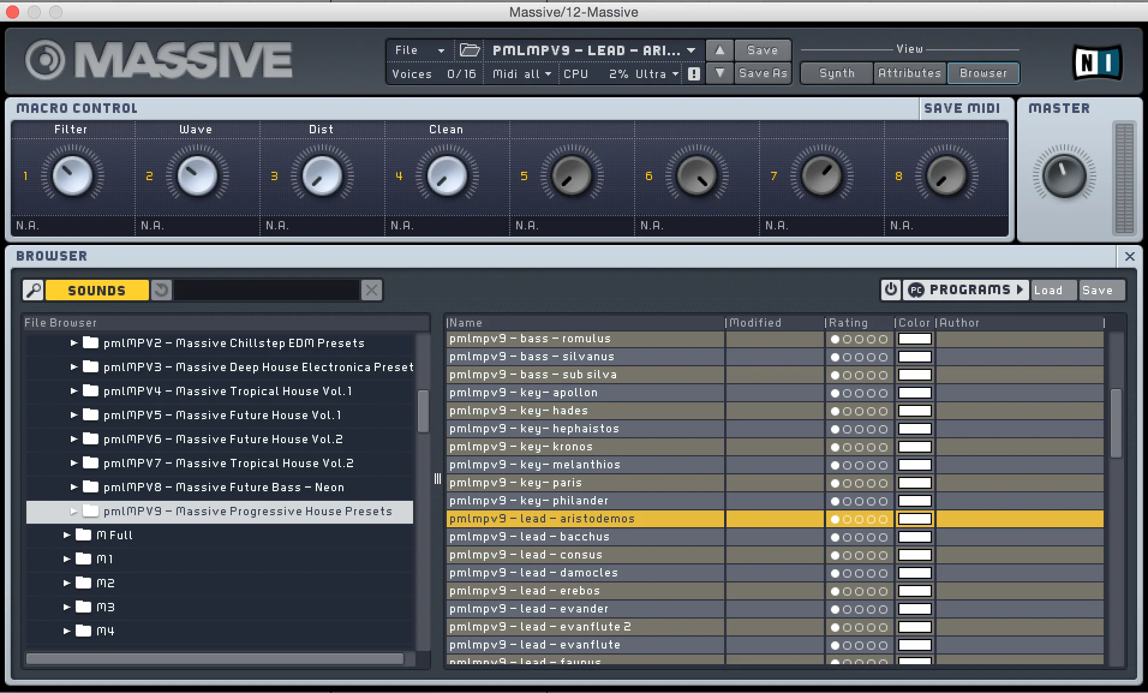Switch to the Attributes view
This screenshot has height=693, width=1148.
click(x=909, y=73)
